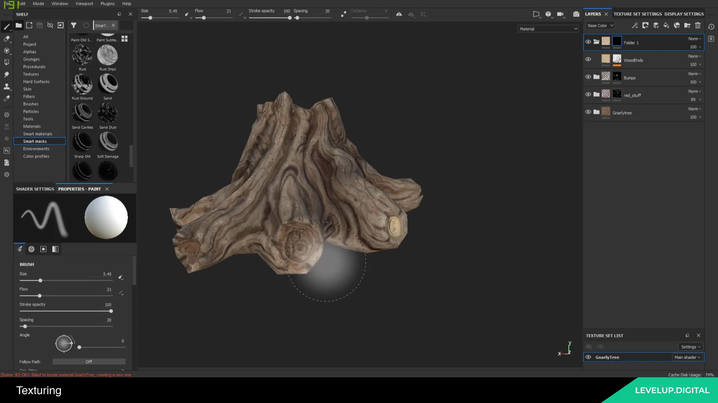Select the Material picker eyedropper

coord(7,99)
